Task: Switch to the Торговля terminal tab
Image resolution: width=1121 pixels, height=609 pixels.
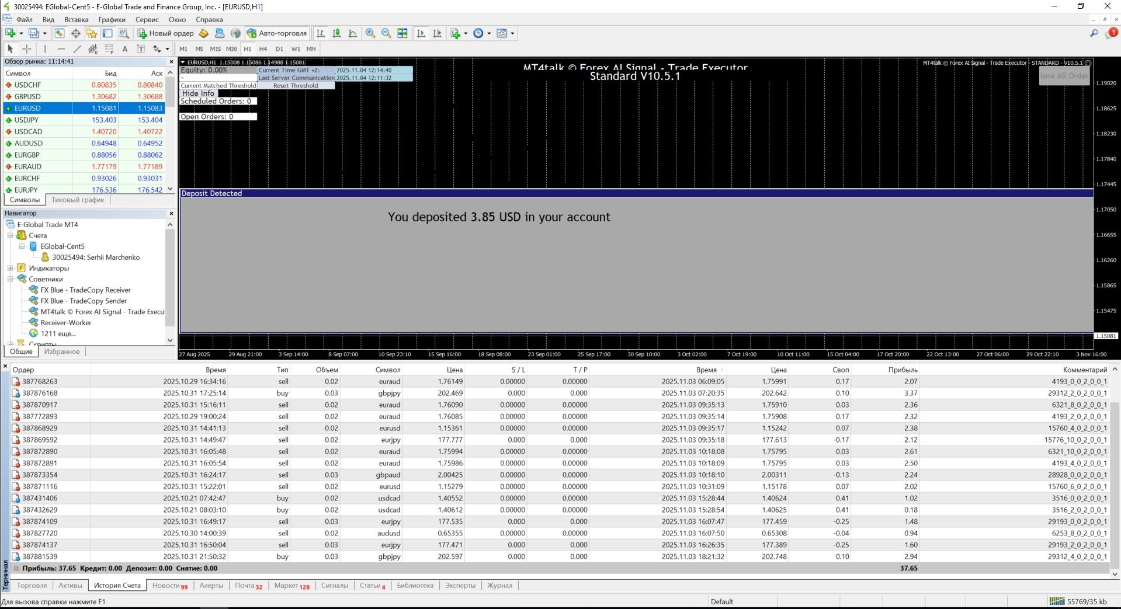Action: tap(32, 585)
